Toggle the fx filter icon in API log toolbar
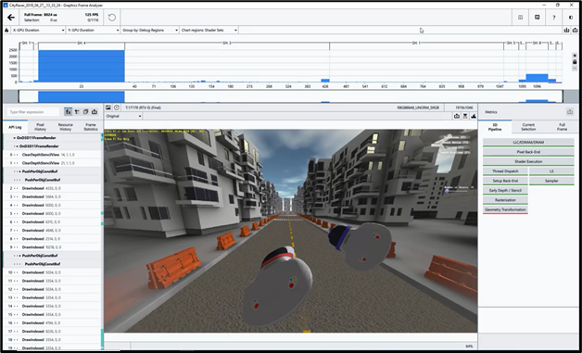Image resolution: width=582 pixels, height=353 pixels. click(x=68, y=112)
